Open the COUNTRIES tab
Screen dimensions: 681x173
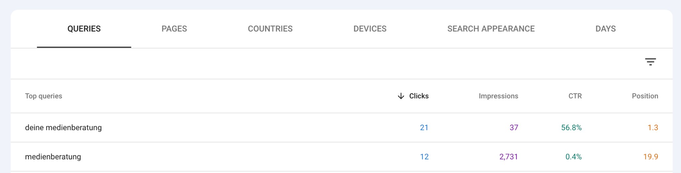(x=270, y=29)
